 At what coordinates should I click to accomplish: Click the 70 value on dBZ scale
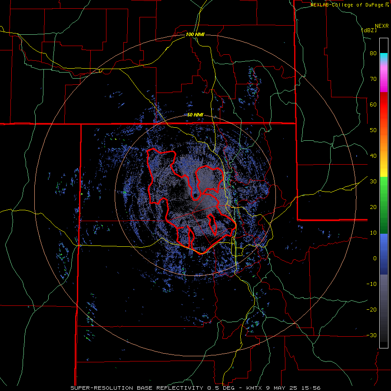pyautogui.click(x=373, y=79)
